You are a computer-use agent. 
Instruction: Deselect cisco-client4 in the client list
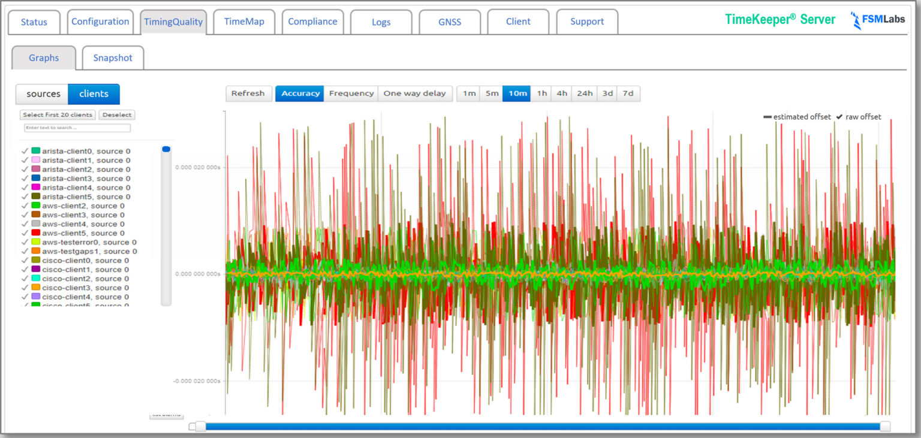(x=25, y=297)
